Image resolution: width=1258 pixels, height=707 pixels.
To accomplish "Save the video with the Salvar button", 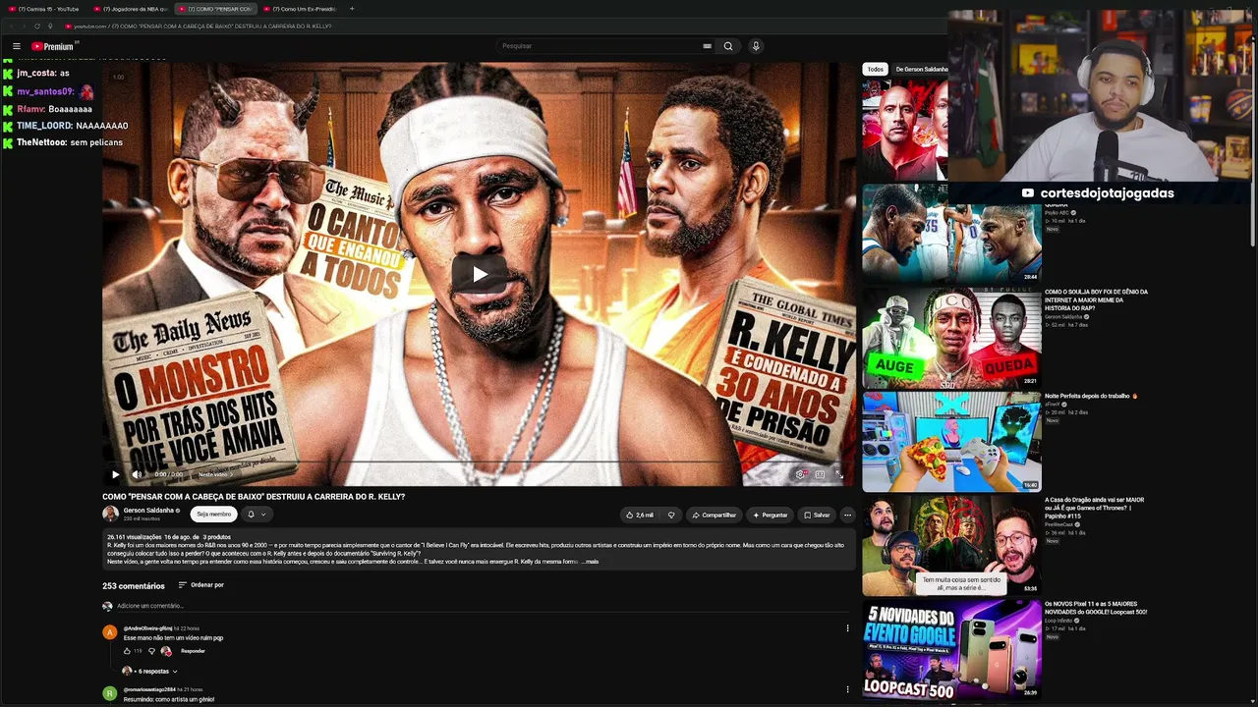I will coord(817,515).
